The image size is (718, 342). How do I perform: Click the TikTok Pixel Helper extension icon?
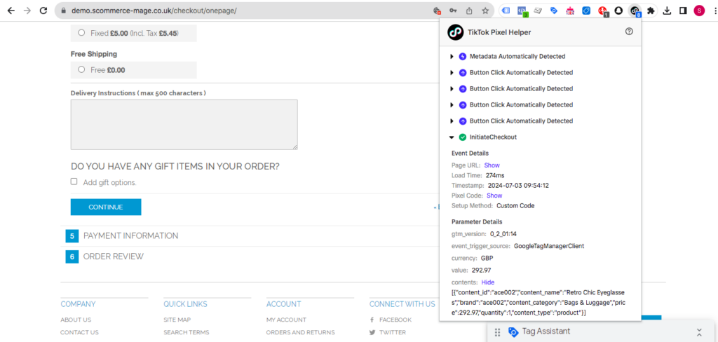tap(635, 11)
